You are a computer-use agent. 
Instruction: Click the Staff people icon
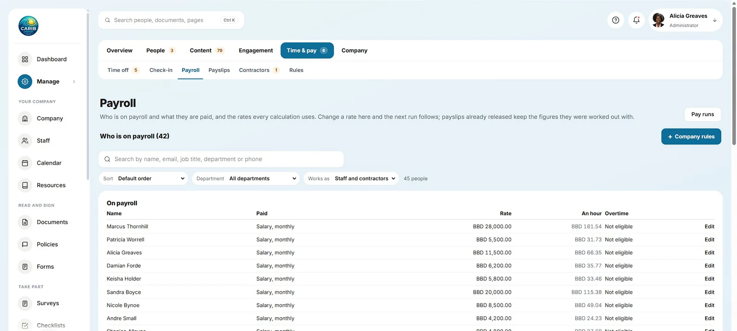point(25,141)
